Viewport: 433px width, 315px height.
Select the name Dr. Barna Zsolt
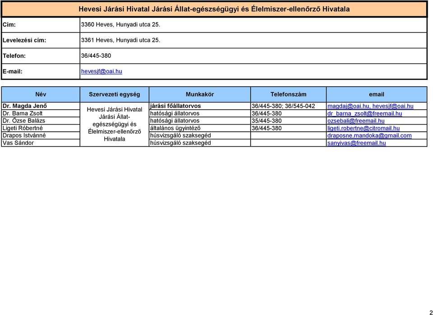click(23, 113)
